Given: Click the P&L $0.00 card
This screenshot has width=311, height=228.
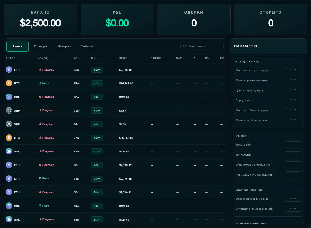Looking at the screenshot, I should [117, 19].
